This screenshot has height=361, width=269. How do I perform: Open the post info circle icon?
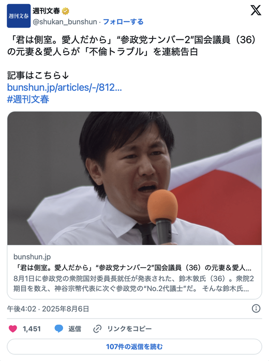click(x=256, y=308)
